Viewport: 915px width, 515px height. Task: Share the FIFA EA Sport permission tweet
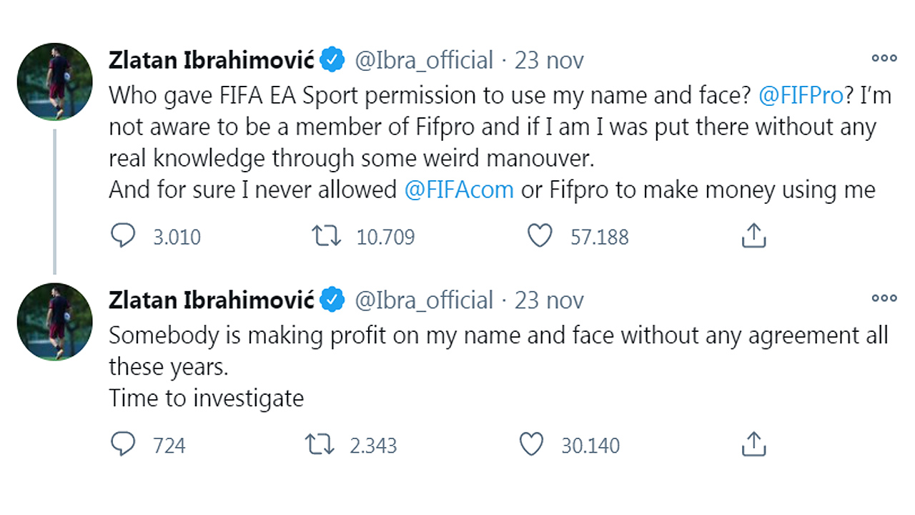tap(753, 236)
